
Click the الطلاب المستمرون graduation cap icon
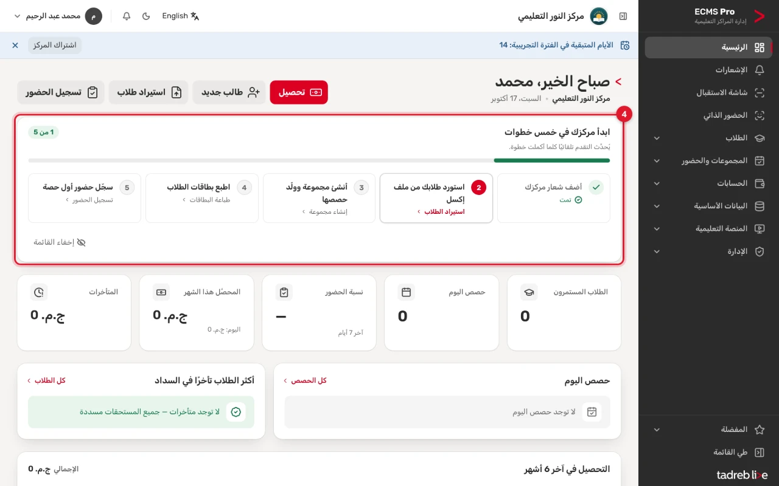point(529,292)
